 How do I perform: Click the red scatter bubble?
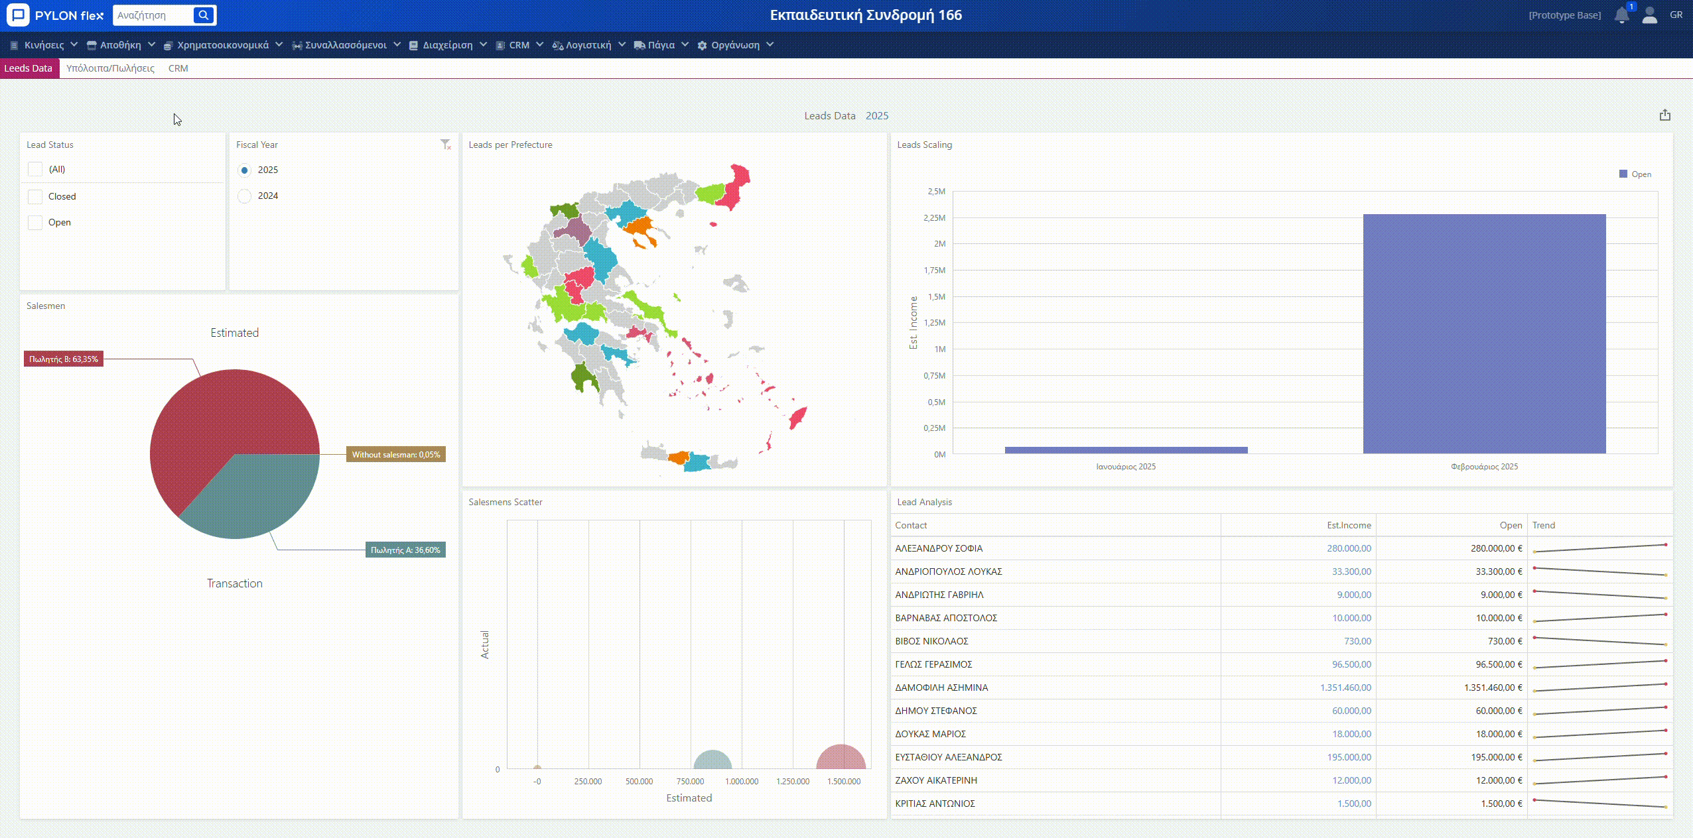click(841, 757)
